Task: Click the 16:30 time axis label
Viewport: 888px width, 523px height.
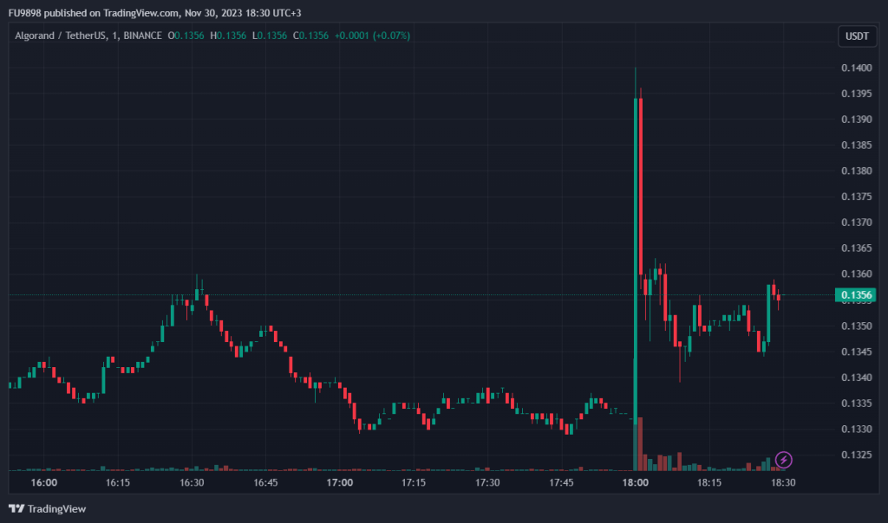Action: pos(192,483)
